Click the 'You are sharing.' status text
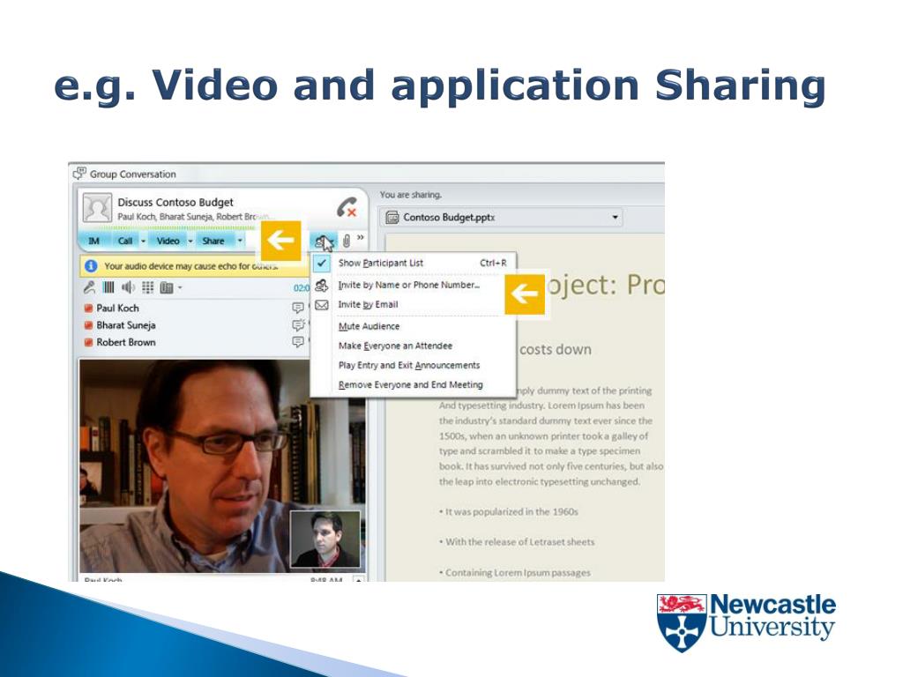The image size is (903, 677). (x=411, y=195)
